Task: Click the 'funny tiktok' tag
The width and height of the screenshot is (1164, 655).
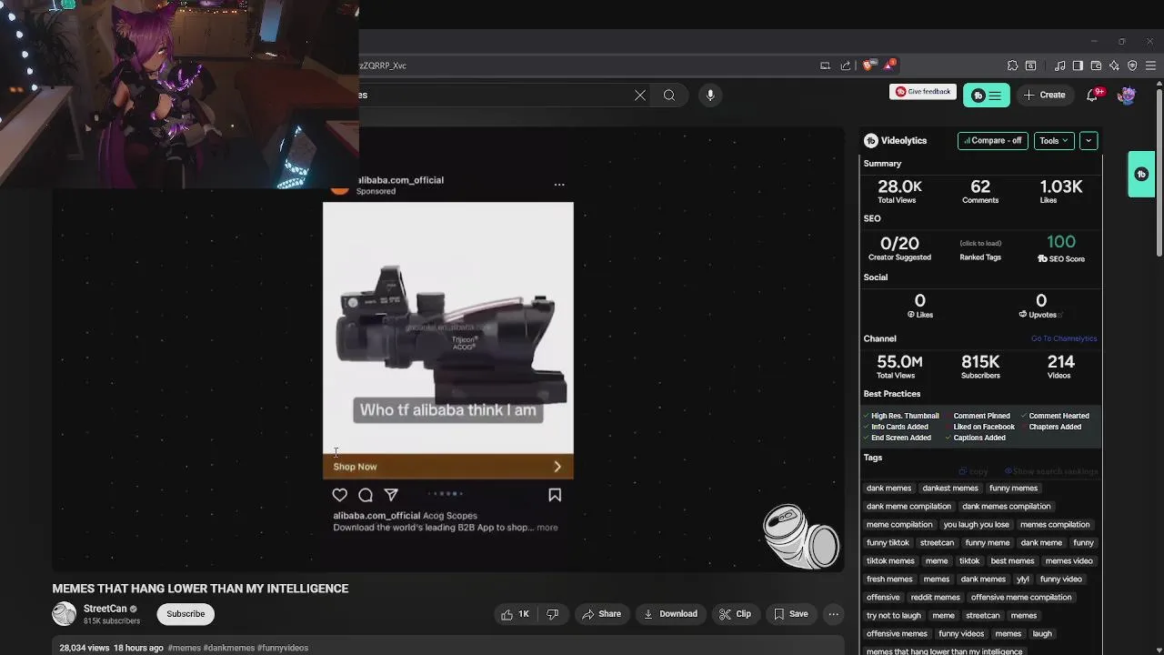Action: (x=888, y=543)
